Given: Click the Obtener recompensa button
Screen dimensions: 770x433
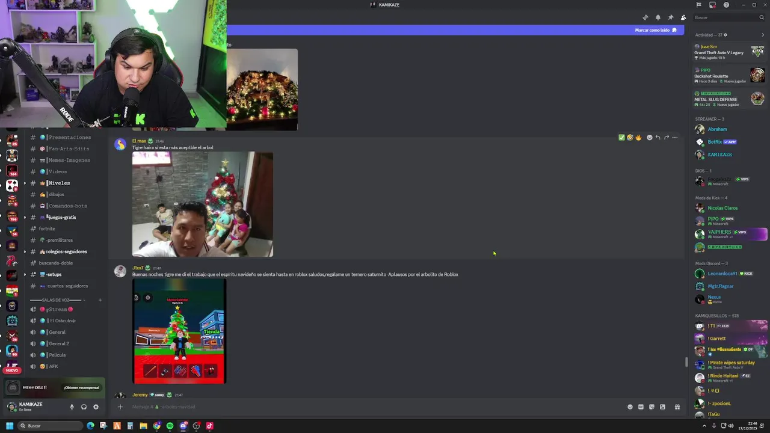Looking at the screenshot, I should tap(82, 388).
